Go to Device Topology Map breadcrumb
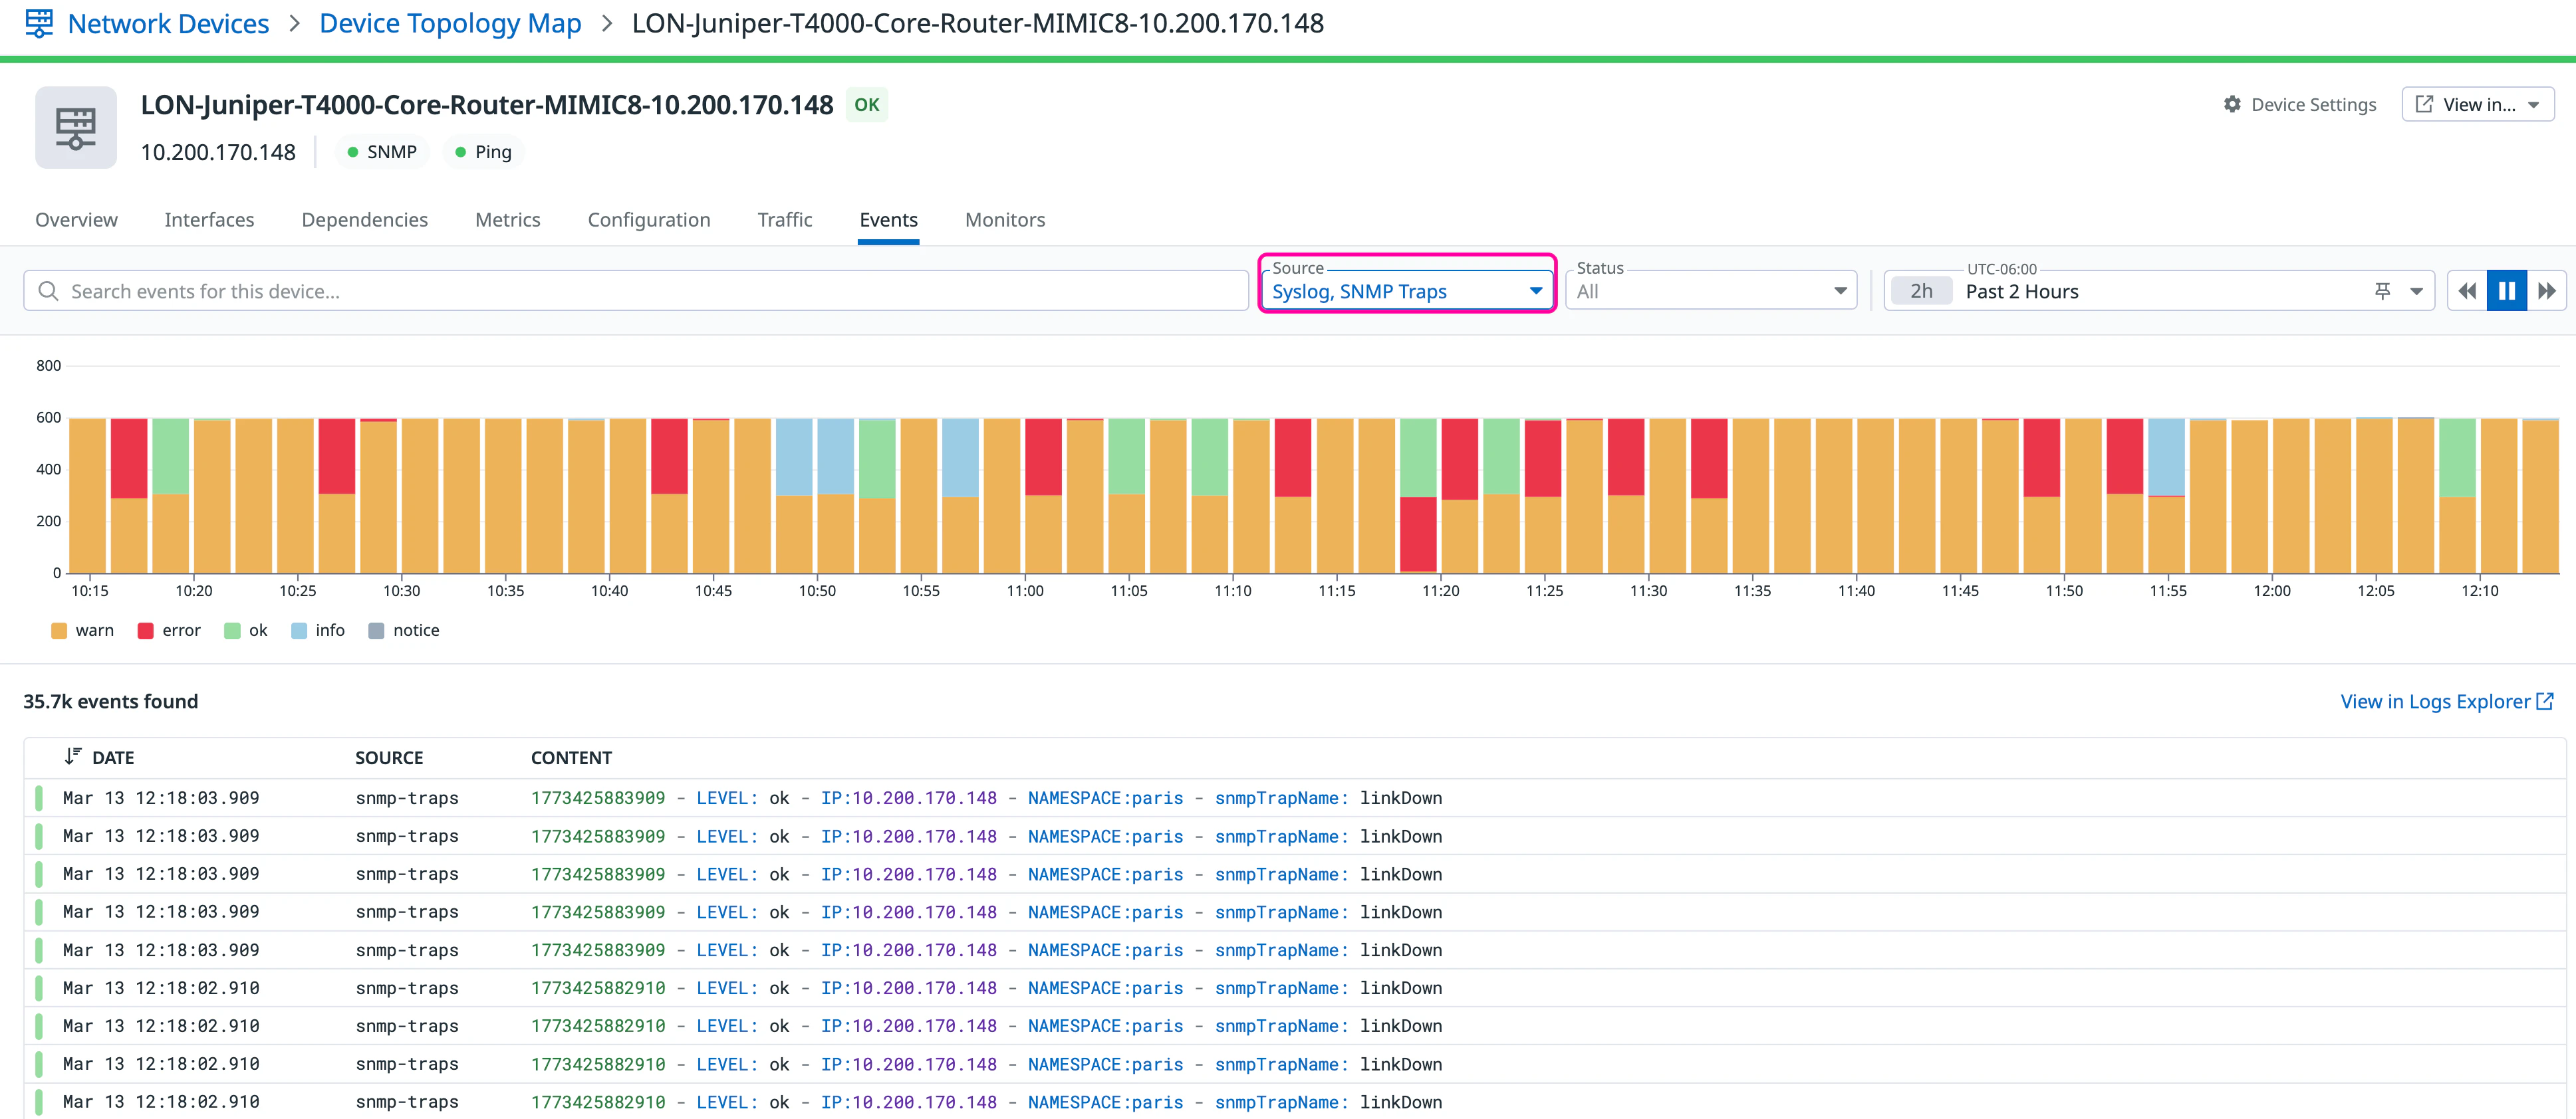Screen dimensions: 2576x1119 tap(450, 23)
